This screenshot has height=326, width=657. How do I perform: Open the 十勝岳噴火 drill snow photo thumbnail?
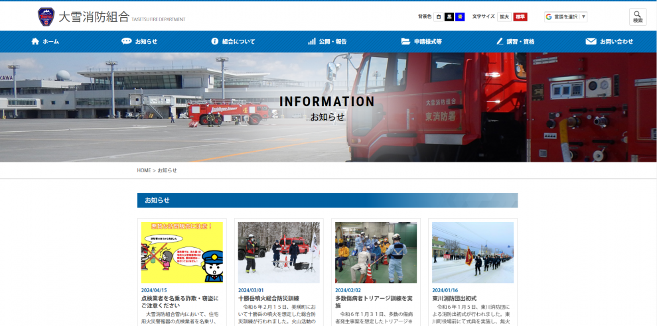point(279,252)
